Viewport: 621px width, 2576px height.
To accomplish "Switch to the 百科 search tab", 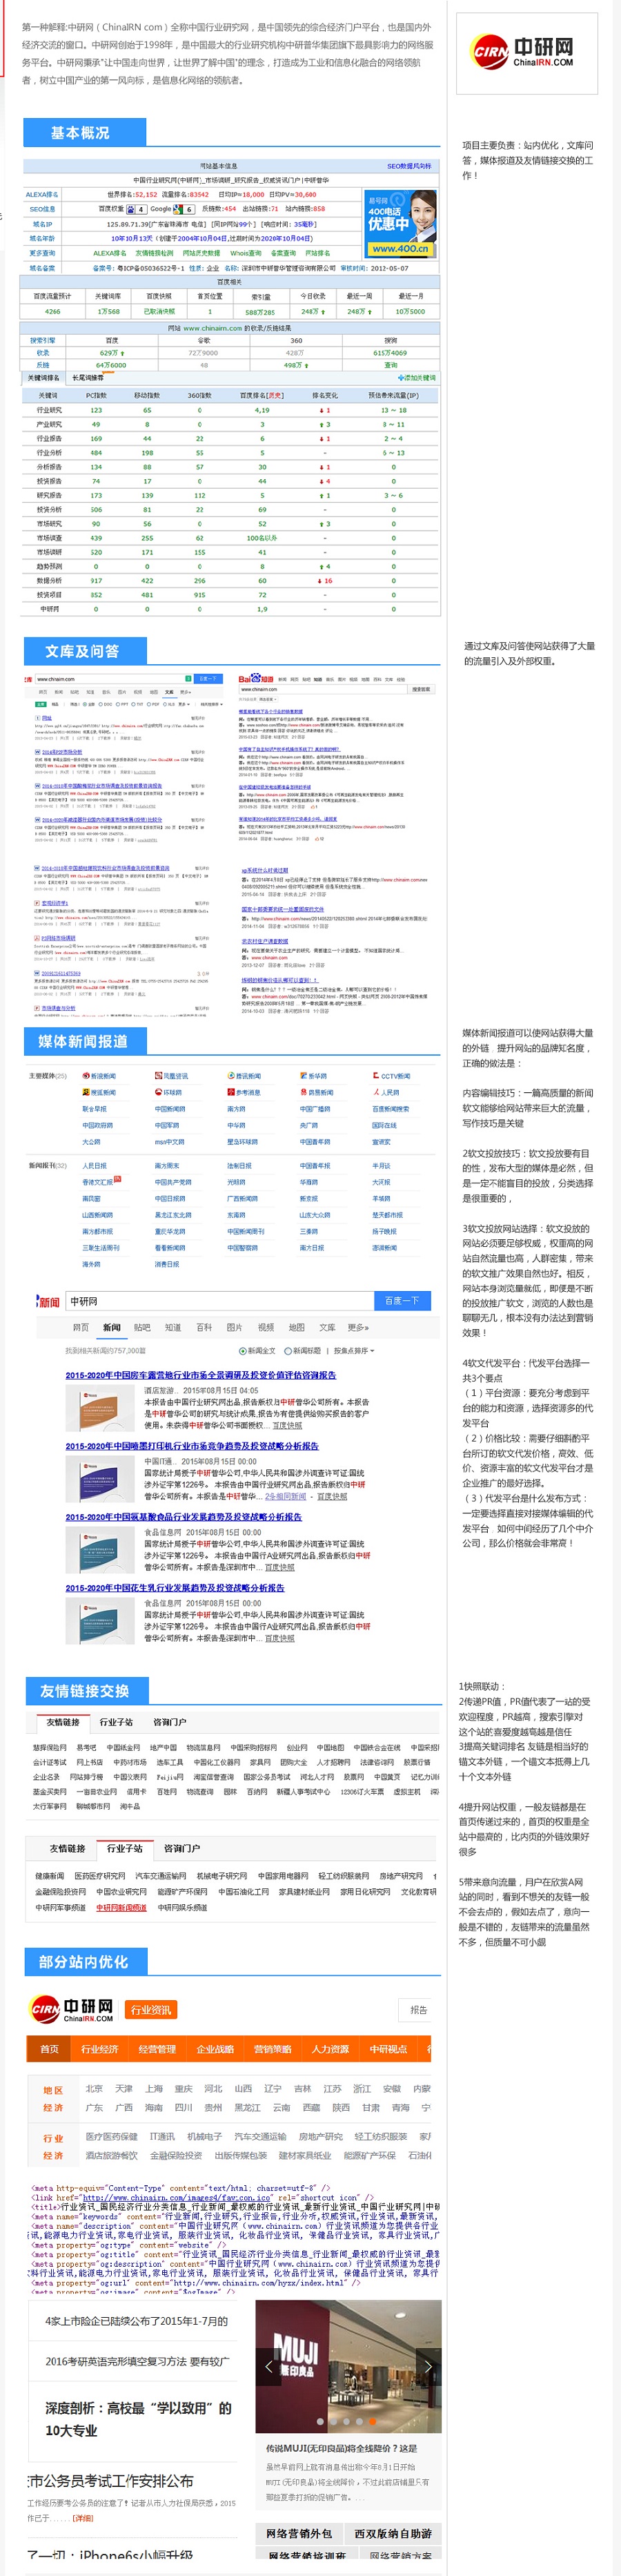I will point(204,1328).
